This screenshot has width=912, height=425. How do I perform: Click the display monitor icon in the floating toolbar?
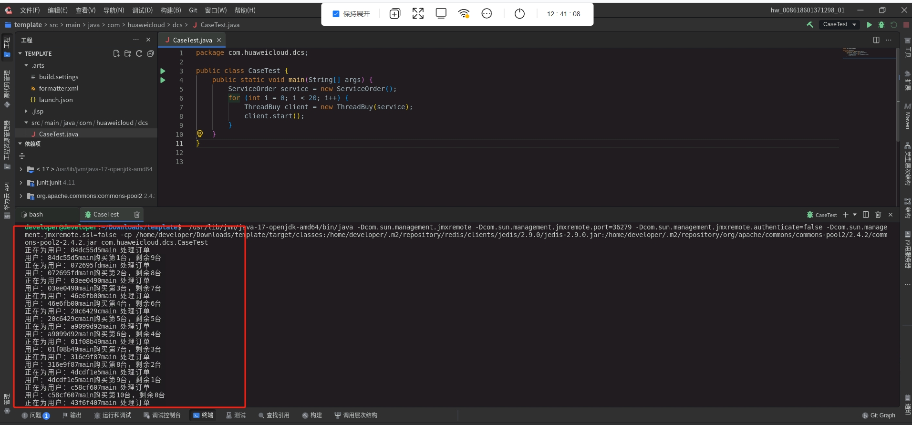tap(441, 14)
